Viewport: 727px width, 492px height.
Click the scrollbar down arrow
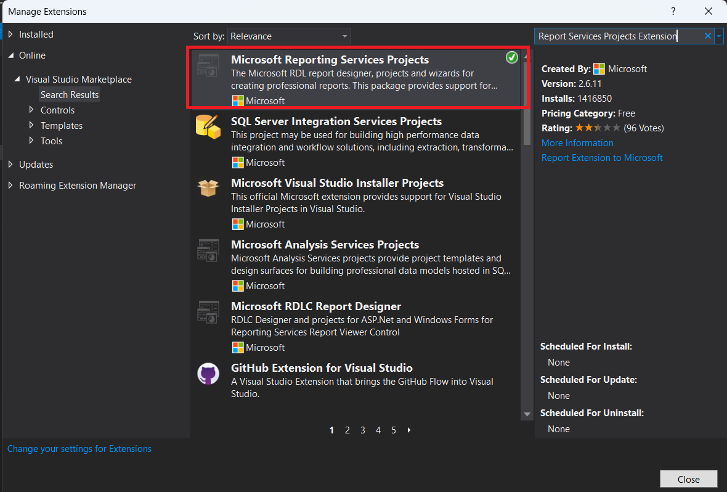pos(527,414)
